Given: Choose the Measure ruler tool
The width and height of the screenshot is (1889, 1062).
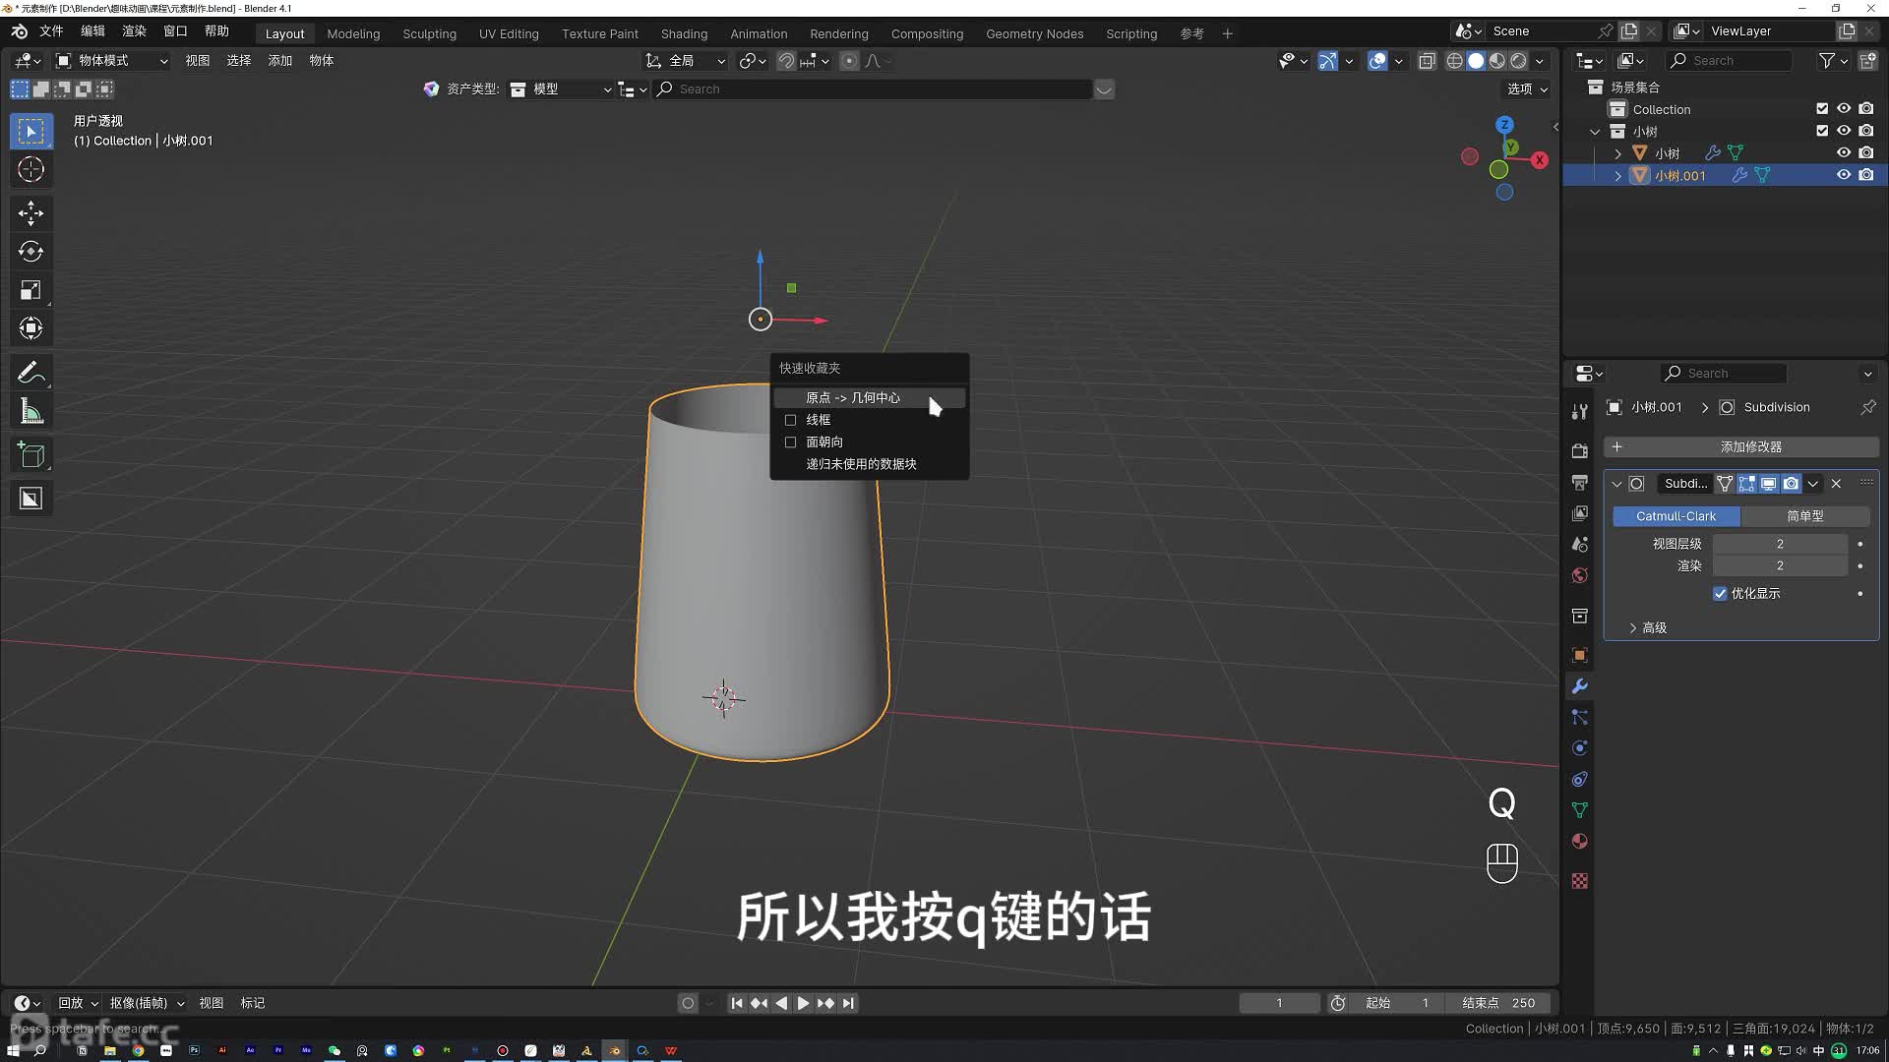Looking at the screenshot, I should tap(30, 412).
